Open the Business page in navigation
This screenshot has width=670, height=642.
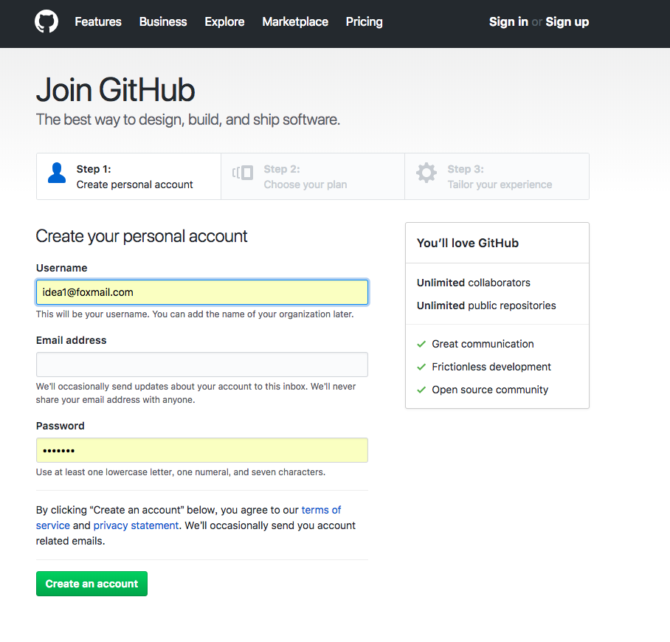[163, 22]
